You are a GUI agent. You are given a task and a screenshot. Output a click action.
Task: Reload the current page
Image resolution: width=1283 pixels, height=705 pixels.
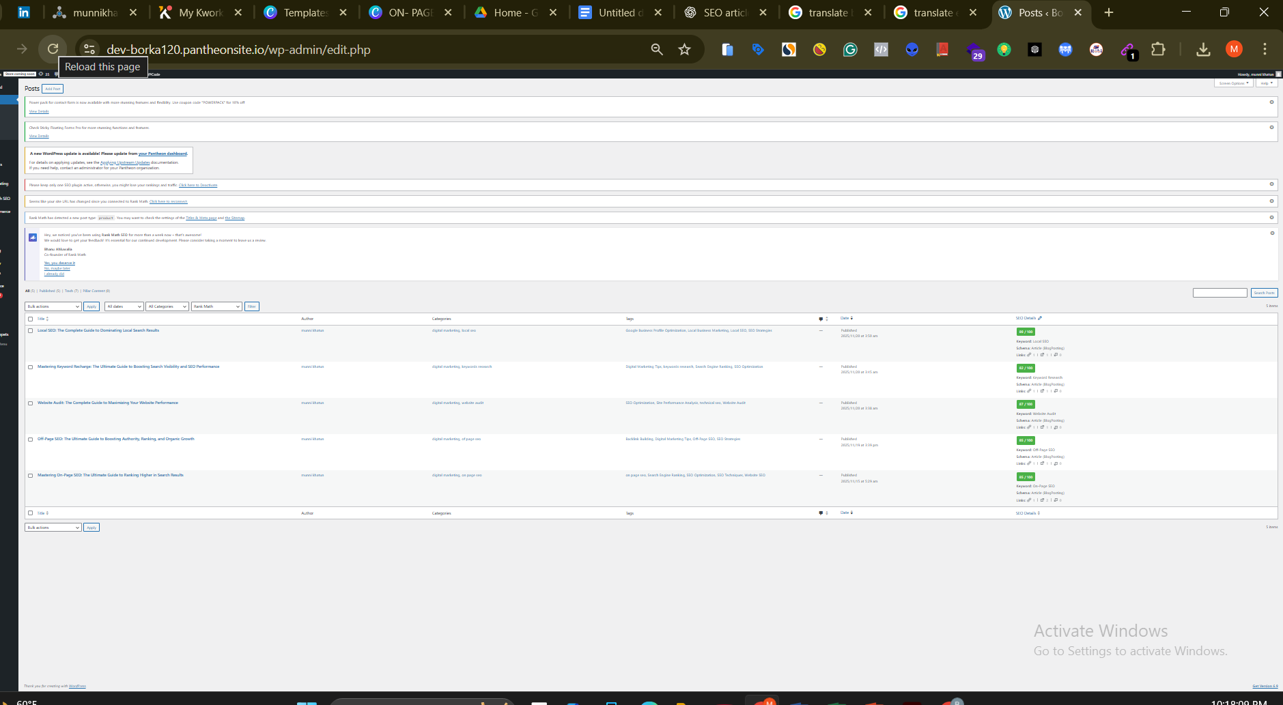pos(53,48)
